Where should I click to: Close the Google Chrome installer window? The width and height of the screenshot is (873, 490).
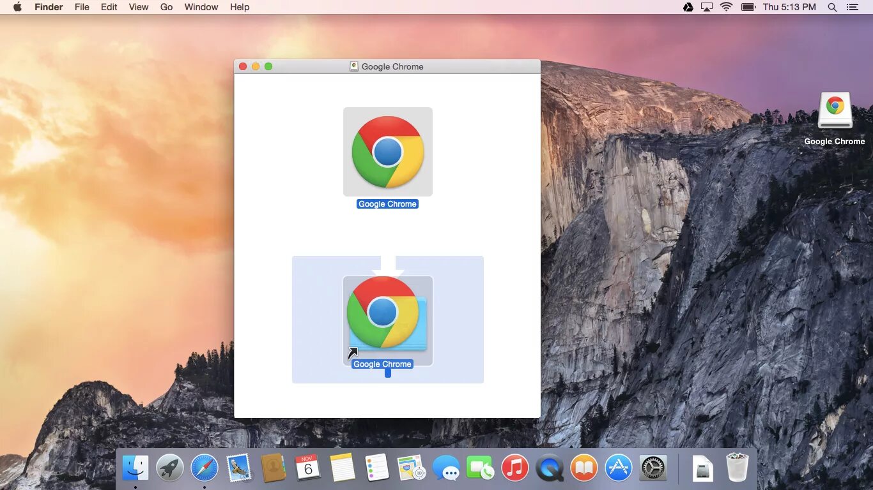click(243, 66)
